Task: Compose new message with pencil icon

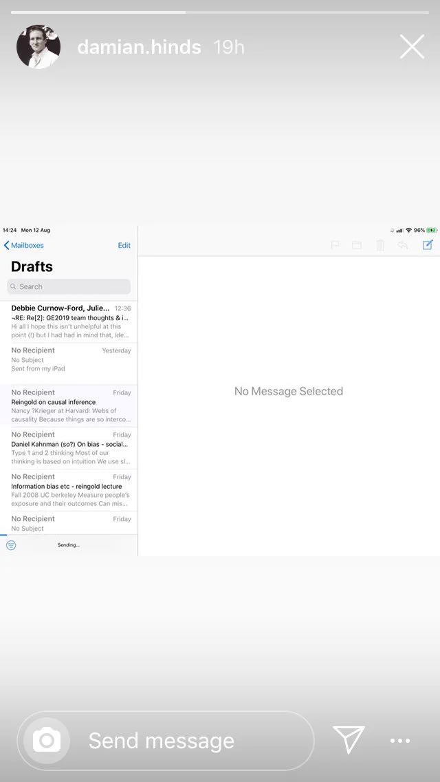Action: (428, 245)
